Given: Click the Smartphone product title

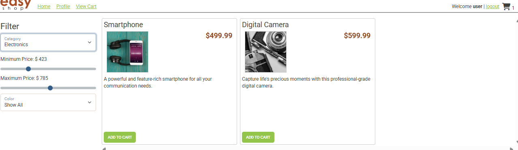Looking at the screenshot, I should 123,25.
